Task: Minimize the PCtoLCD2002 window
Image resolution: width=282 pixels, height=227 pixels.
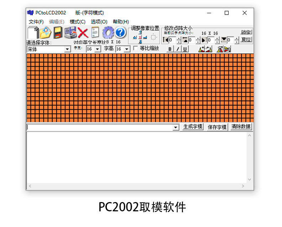Action: click(x=209, y=13)
